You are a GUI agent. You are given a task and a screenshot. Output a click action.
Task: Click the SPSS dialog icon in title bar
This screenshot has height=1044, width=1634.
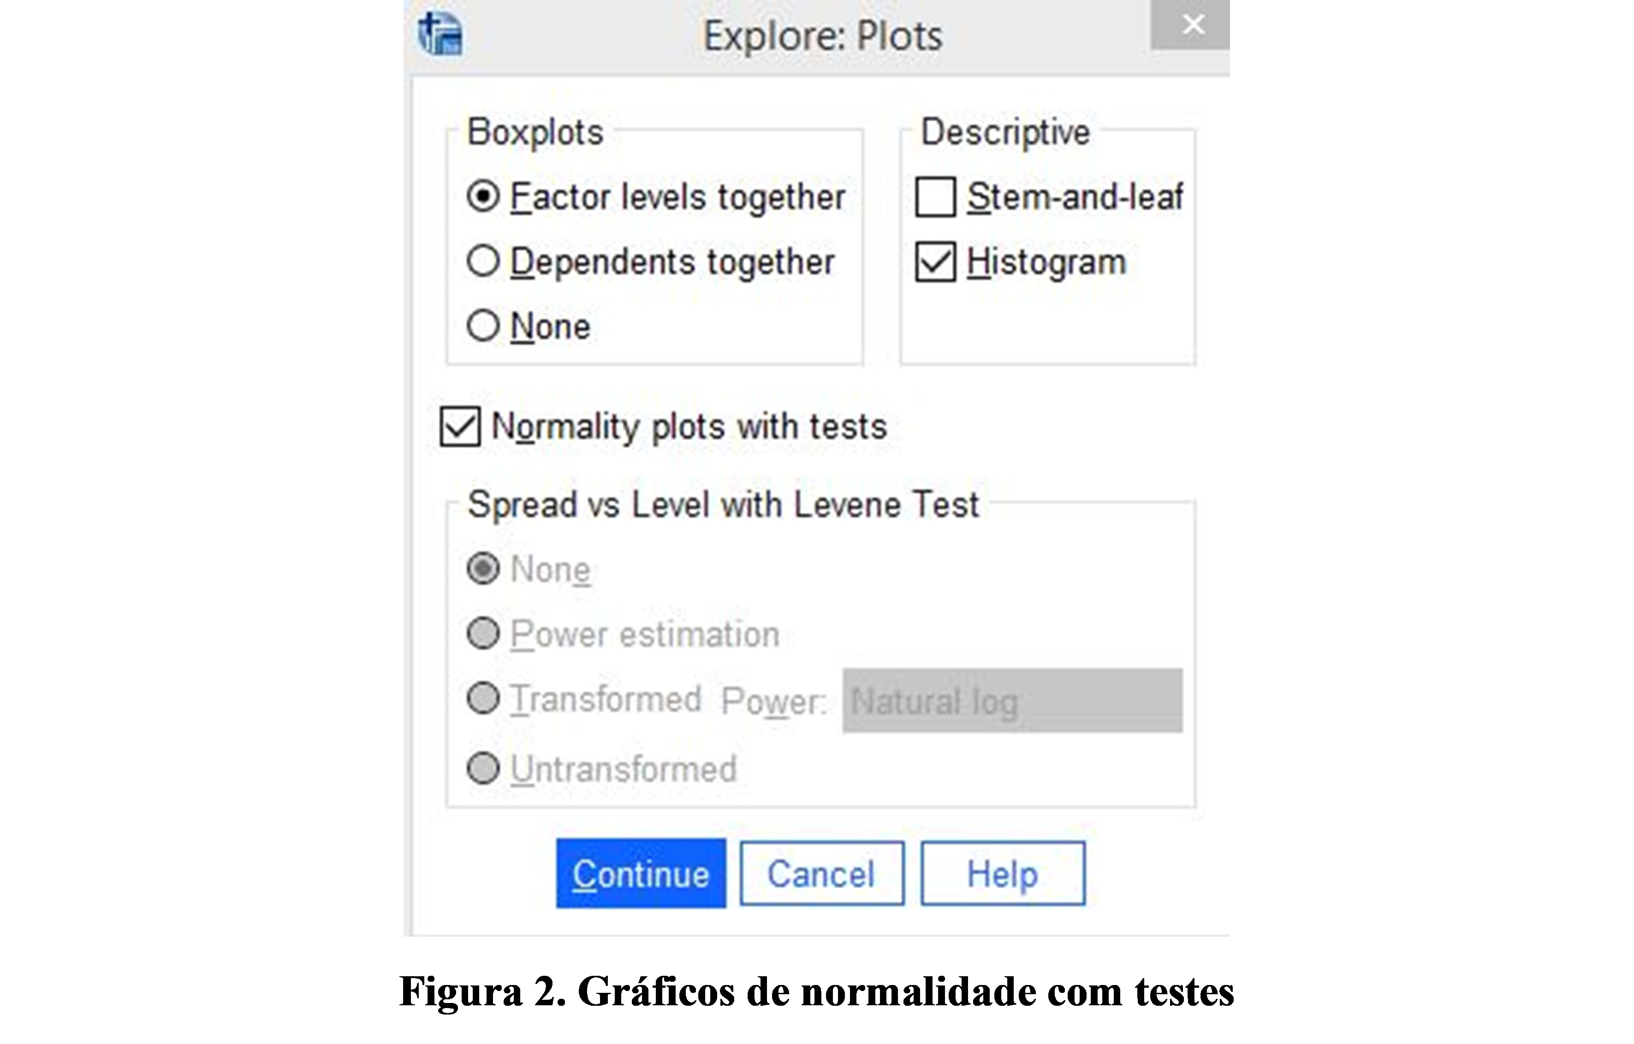pyautogui.click(x=440, y=34)
